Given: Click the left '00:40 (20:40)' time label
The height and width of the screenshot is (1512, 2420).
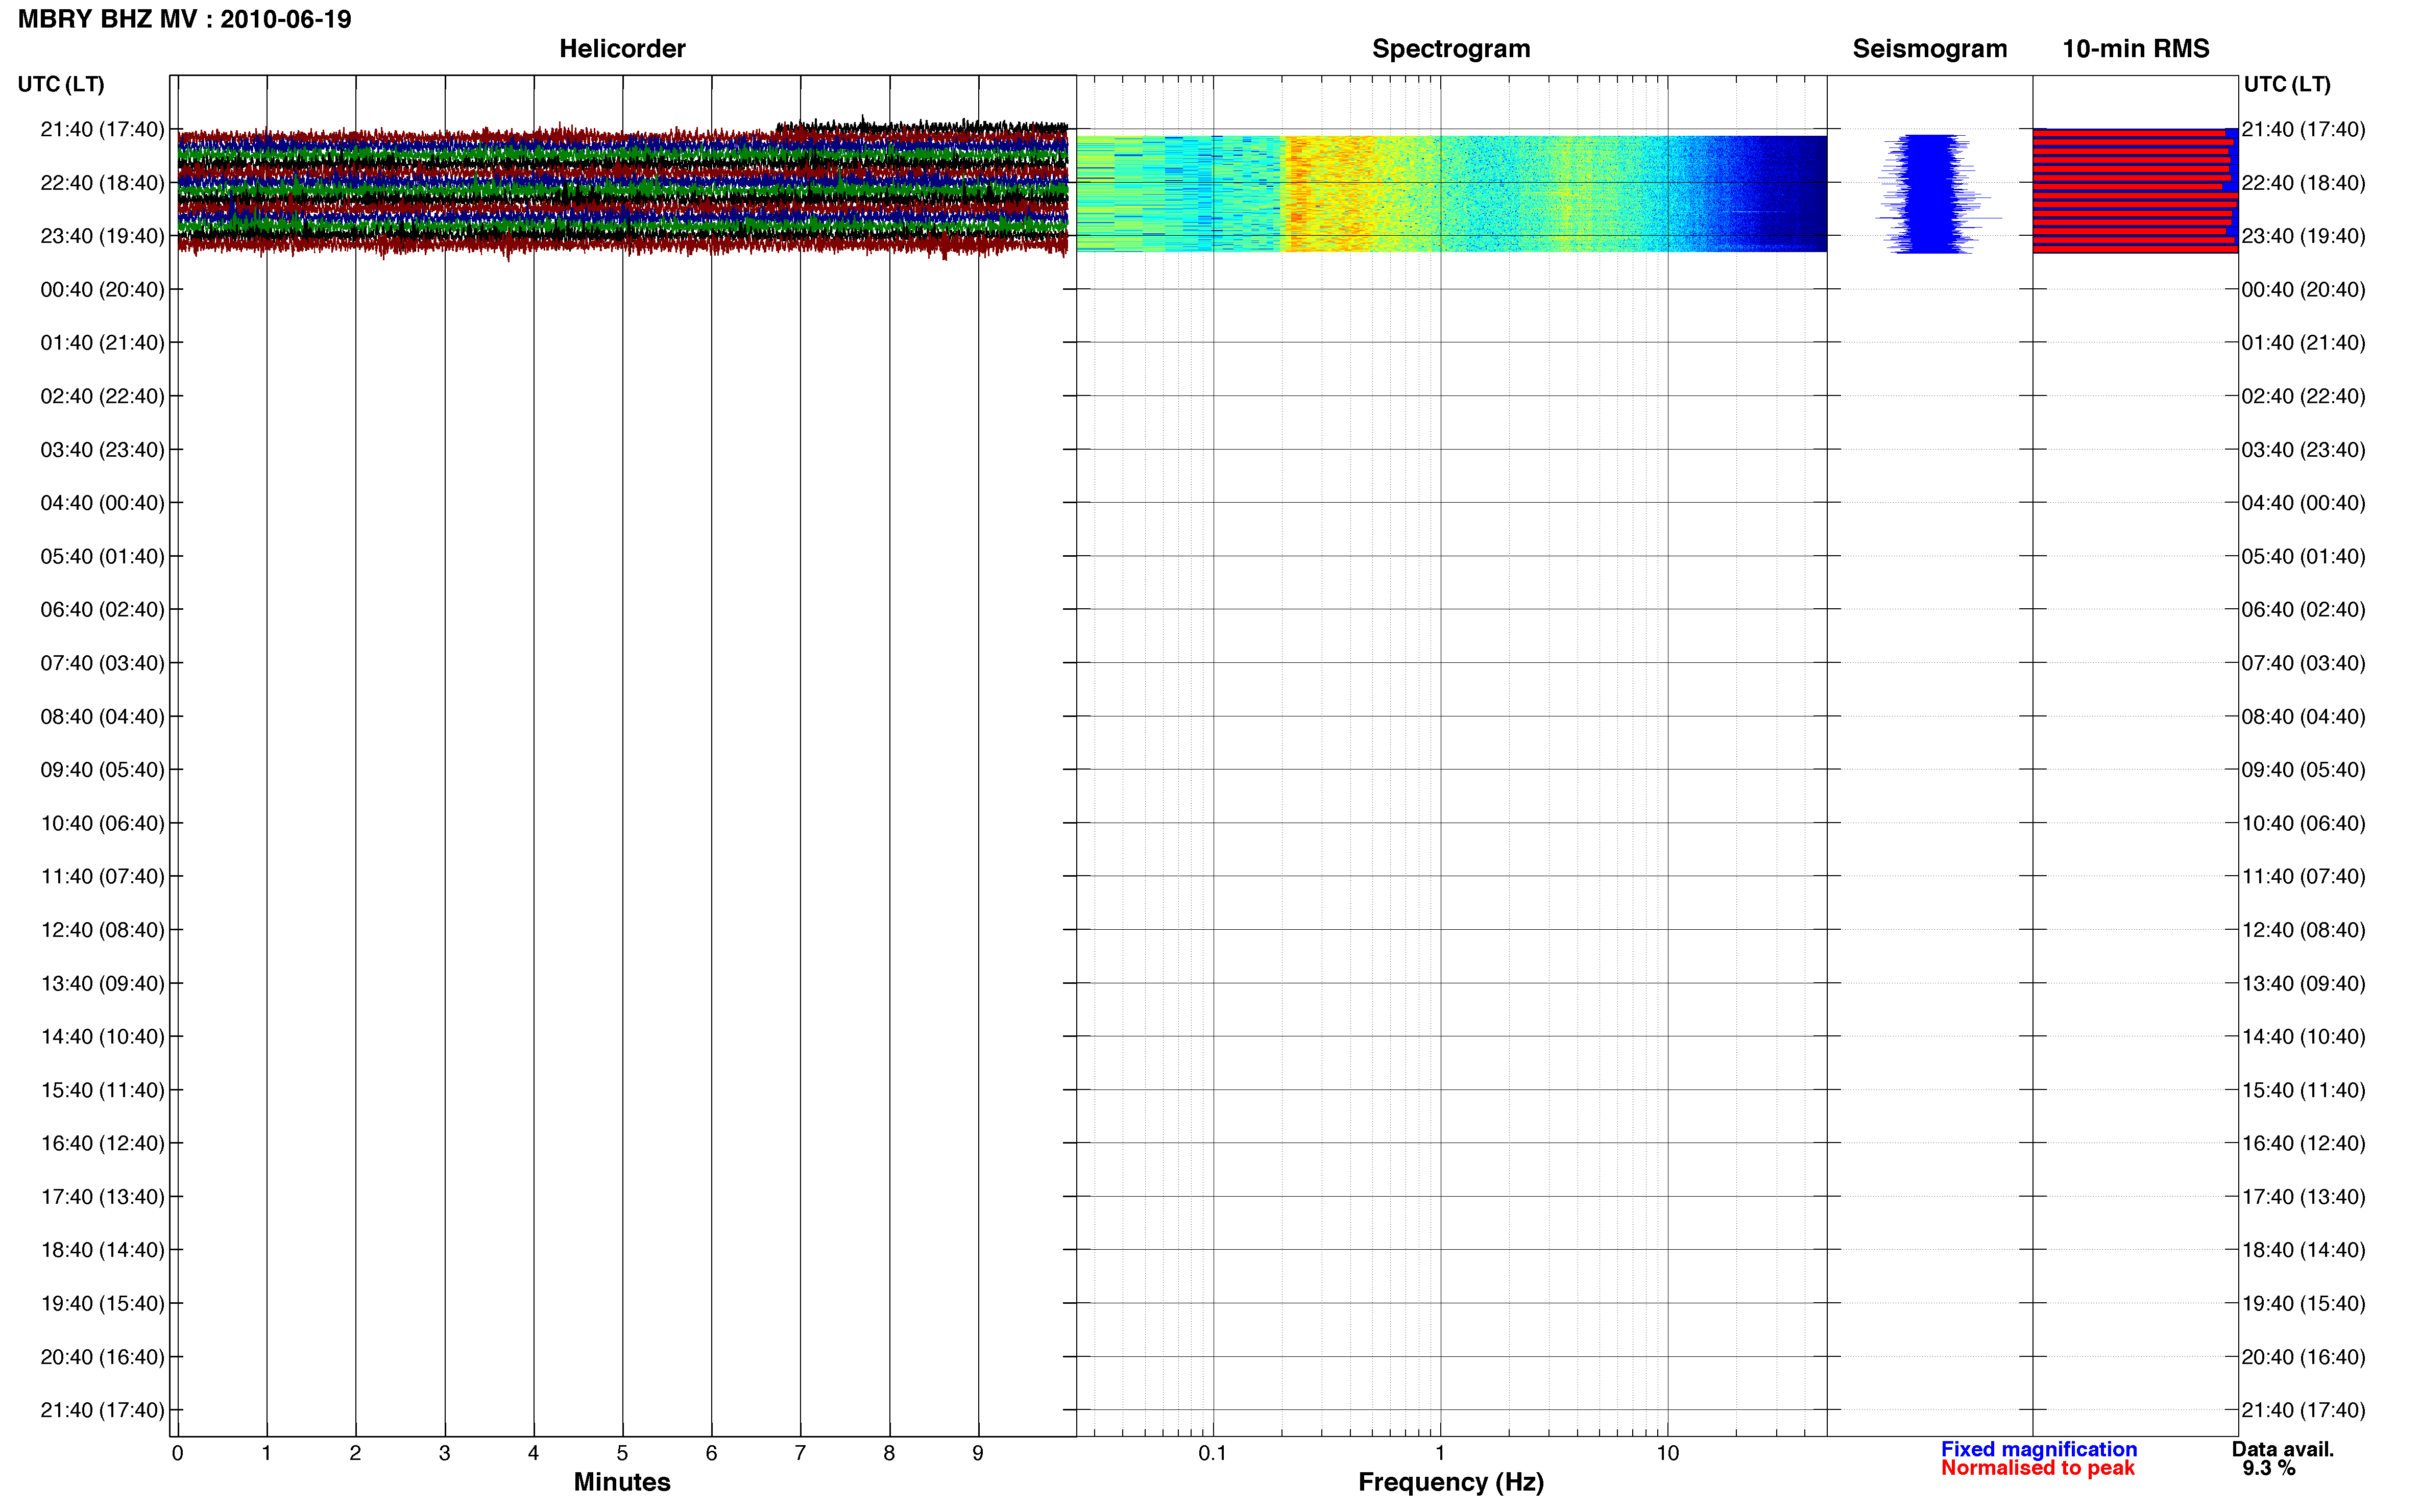Looking at the screenshot, I should point(102,290).
